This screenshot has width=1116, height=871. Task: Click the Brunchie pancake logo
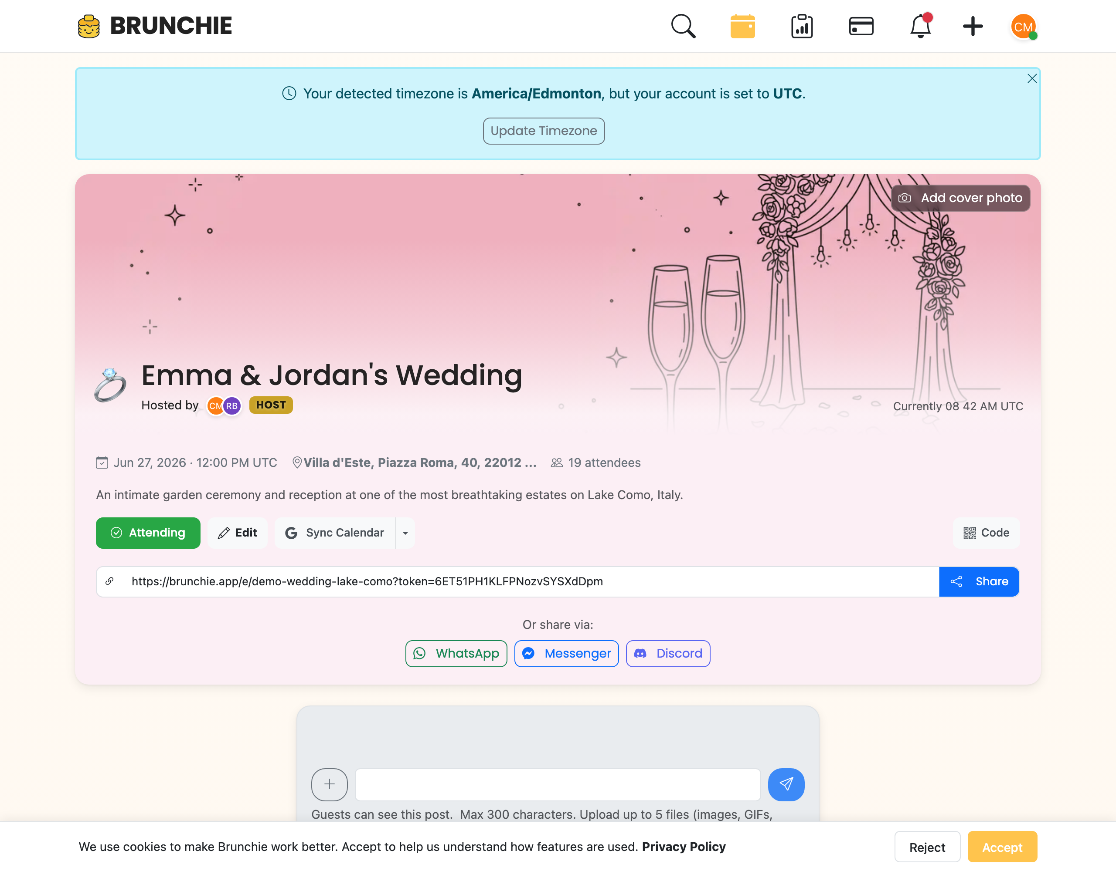pyautogui.click(x=89, y=26)
